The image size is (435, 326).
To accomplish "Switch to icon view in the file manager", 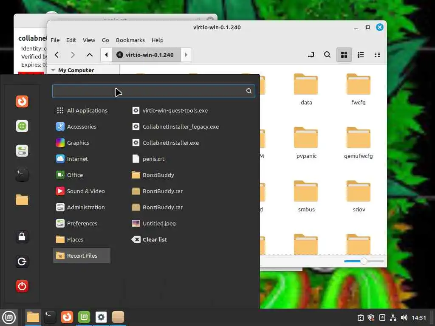I will [x=344, y=55].
